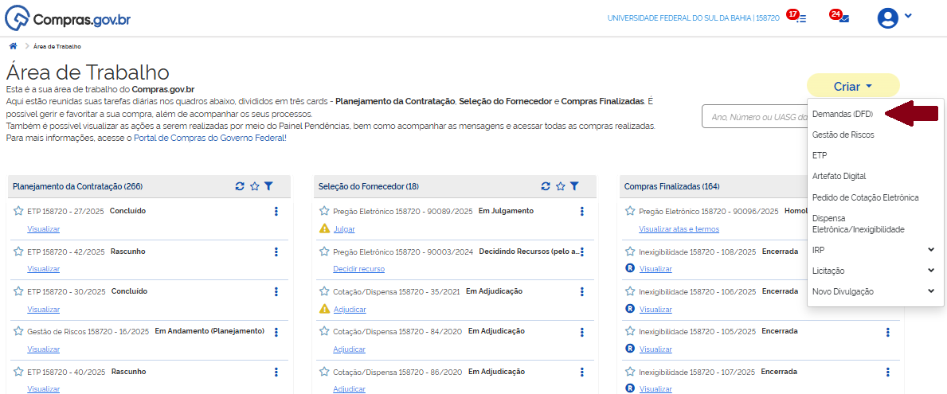Click Julgar link for Pregão 90089/2025
Viewport: 947px width, 394px height.
tap(344, 229)
